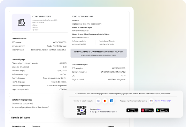Select G03 Gastos en general value
Viewport: 186px width, 127px height.
coord(57,86)
